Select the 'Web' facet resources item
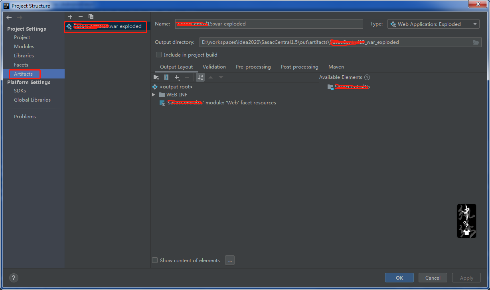 [218, 103]
